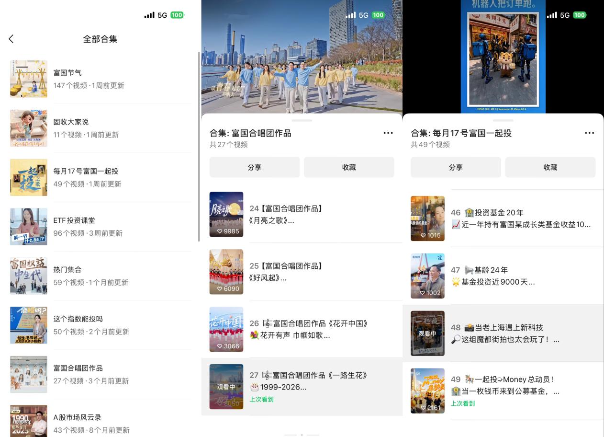The width and height of the screenshot is (604, 437).
Task: Open the ETF投资课堂 collection
Action: click(x=101, y=227)
